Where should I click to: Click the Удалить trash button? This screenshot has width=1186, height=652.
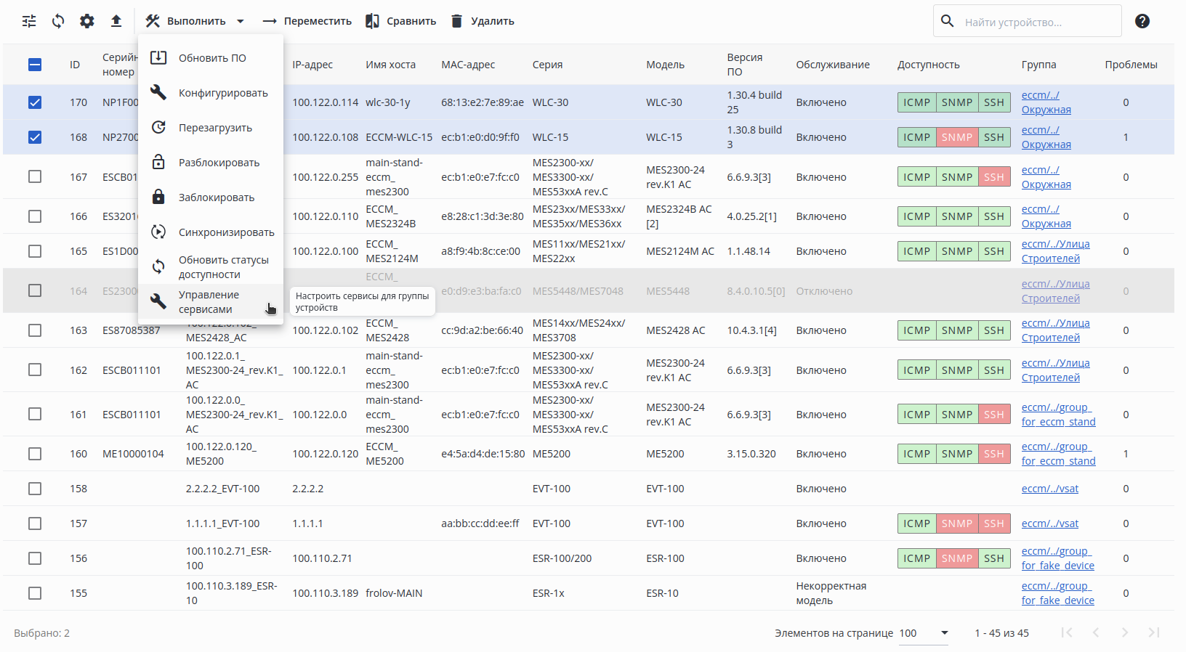[x=483, y=21]
